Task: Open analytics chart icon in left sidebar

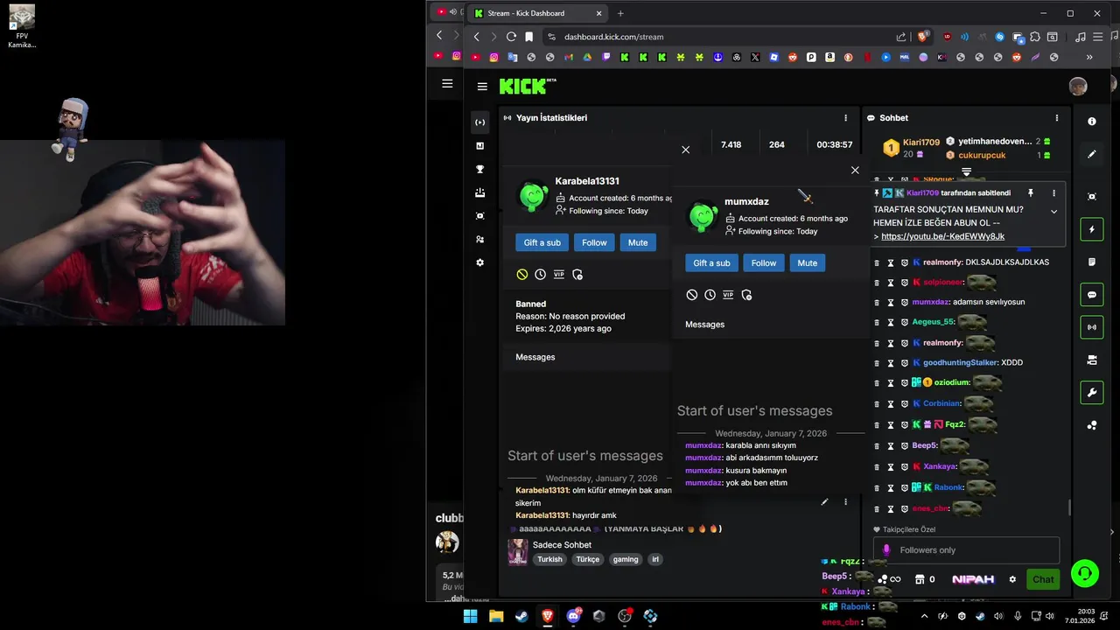Action: tap(479, 146)
